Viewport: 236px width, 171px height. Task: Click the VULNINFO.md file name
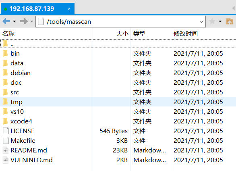point(31,160)
